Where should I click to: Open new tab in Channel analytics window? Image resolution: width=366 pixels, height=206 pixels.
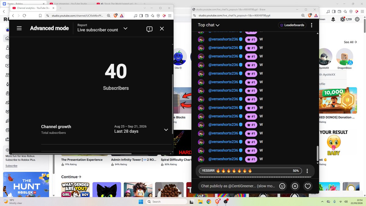coord(60,8)
